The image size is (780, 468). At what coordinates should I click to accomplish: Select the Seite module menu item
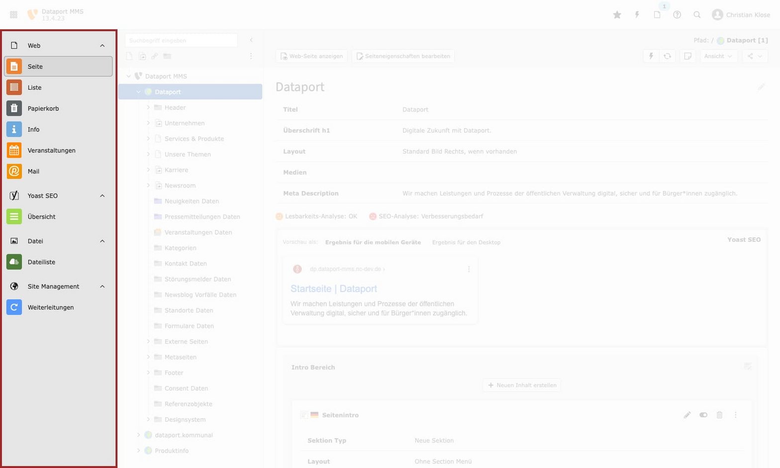(58, 67)
